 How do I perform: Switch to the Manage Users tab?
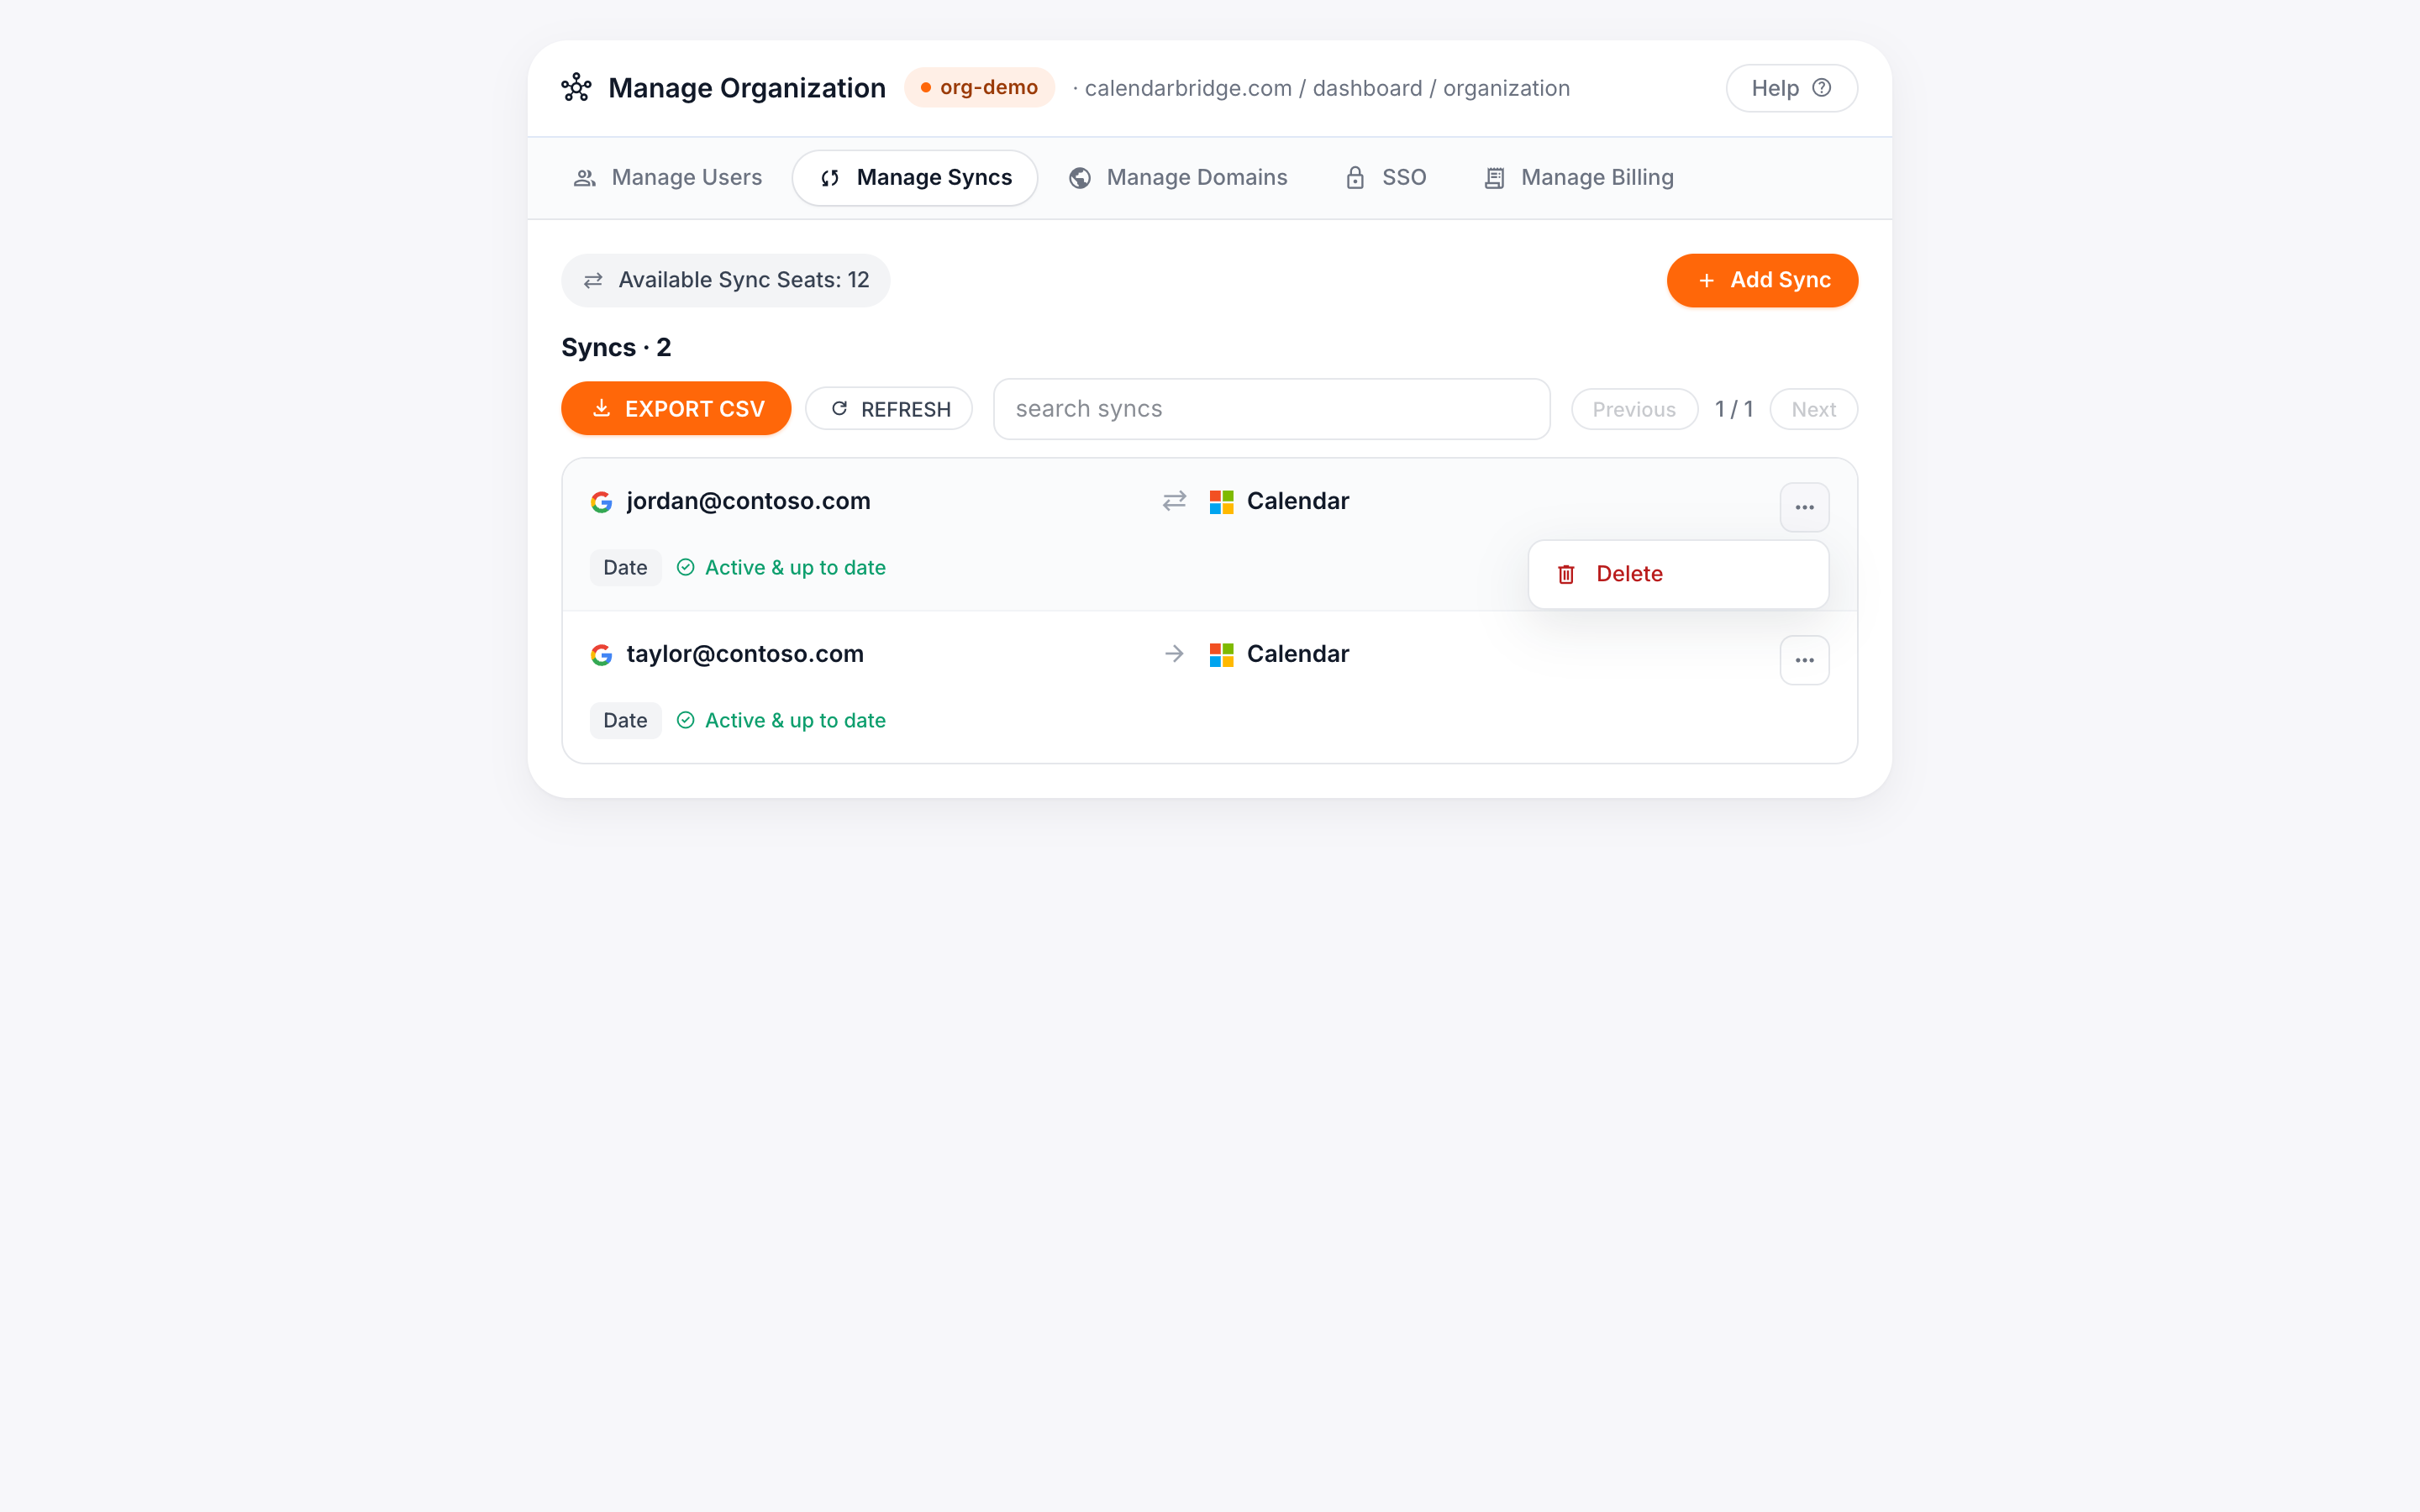(667, 178)
